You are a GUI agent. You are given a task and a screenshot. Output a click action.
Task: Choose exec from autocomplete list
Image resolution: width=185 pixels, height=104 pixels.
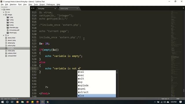coord(97,75)
